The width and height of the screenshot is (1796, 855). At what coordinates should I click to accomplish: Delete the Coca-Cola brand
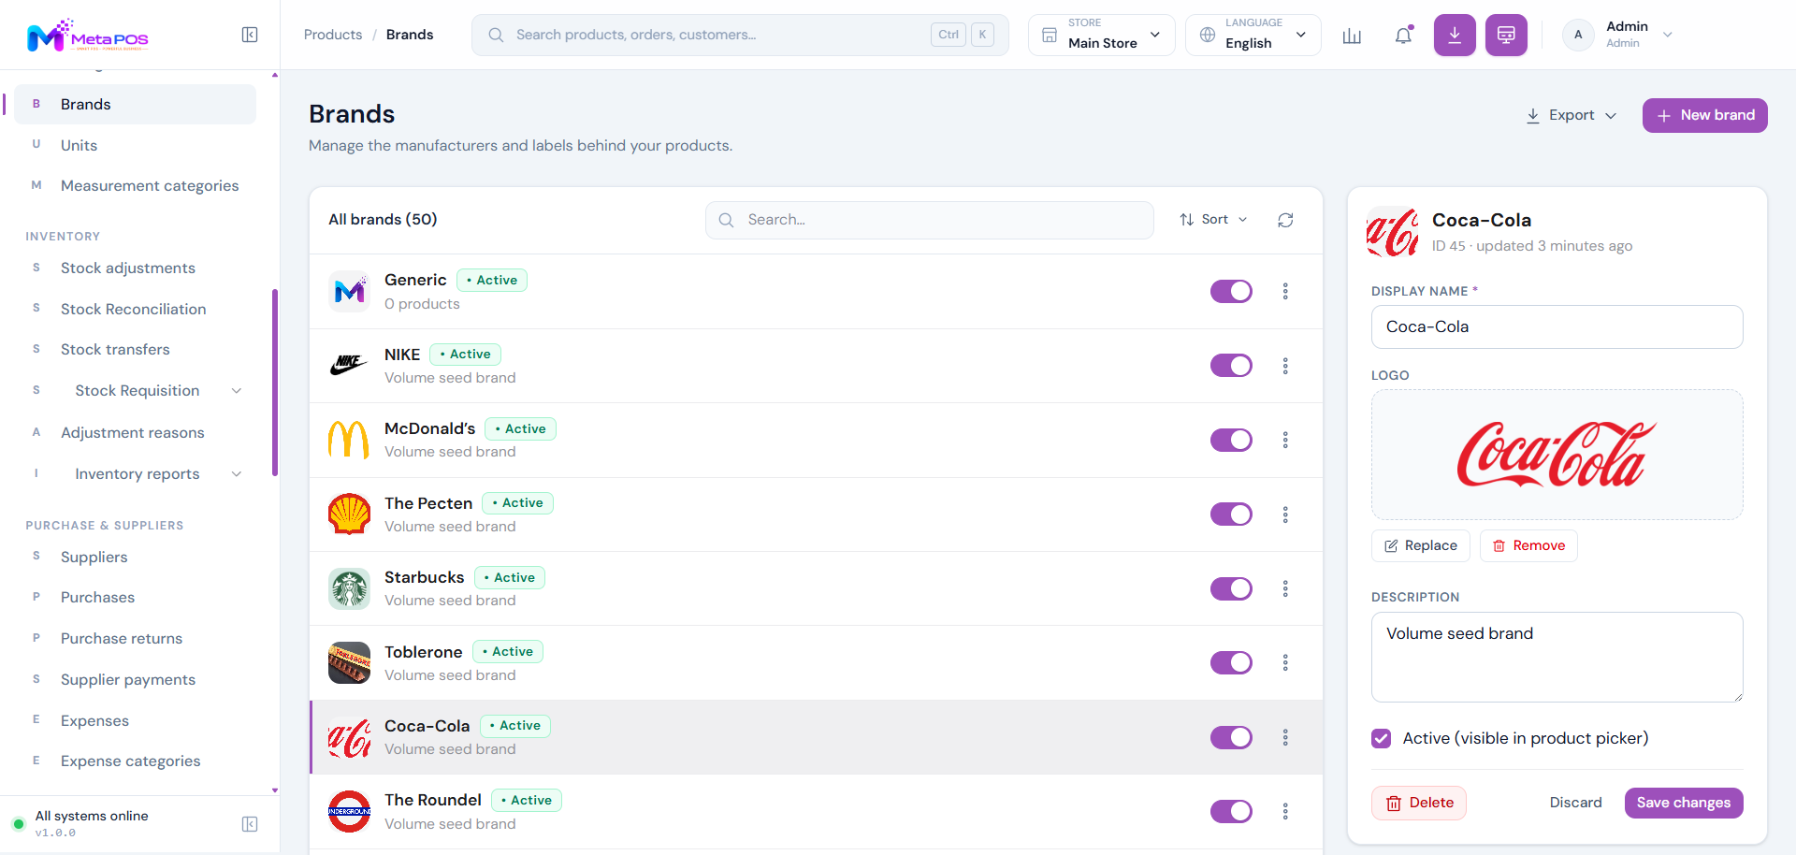pos(1419,803)
